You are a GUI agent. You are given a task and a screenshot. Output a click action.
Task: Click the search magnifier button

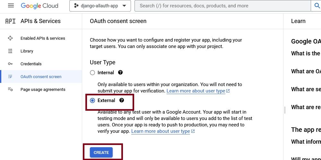[316, 6]
